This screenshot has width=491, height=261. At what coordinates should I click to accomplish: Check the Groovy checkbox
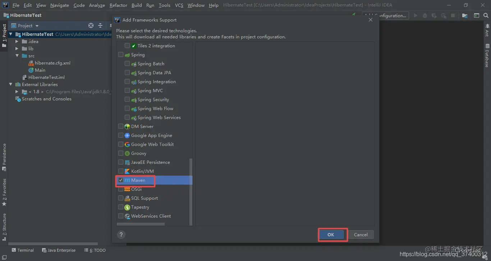pyautogui.click(x=121, y=153)
